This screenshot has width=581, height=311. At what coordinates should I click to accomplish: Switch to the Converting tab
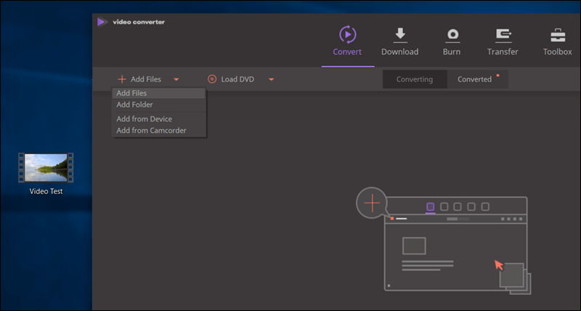(x=415, y=79)
